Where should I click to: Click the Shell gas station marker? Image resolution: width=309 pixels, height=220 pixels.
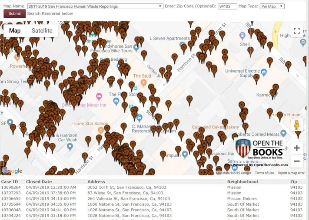point(242,36)
